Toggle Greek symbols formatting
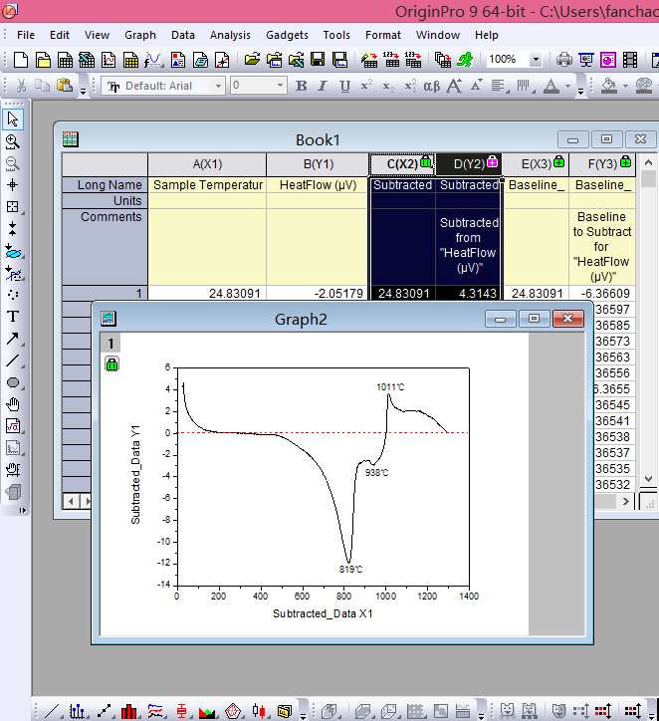Screen dimensions: 659x721 (x=431, y=86)
